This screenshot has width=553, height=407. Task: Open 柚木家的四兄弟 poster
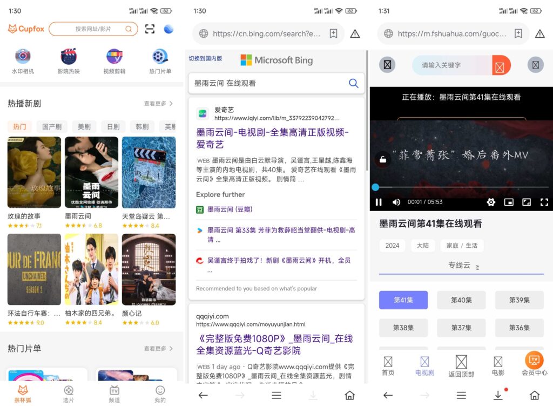point(91,269)
